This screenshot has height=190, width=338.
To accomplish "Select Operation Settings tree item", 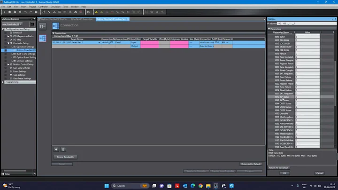I will pos(25,47).
